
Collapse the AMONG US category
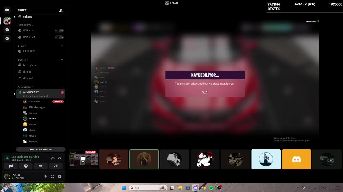[25, 87]
